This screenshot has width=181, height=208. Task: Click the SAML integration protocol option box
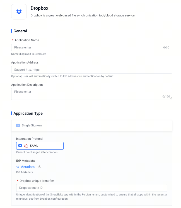40,146
